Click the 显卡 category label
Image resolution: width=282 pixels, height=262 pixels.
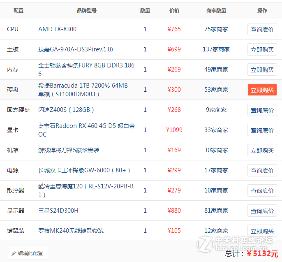tap(13, 130)
